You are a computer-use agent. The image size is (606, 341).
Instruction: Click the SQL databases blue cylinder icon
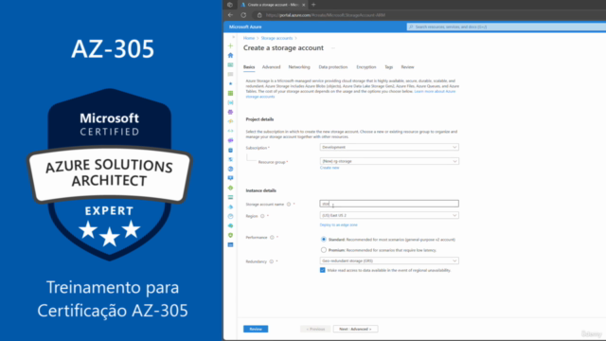coord(231,150)
